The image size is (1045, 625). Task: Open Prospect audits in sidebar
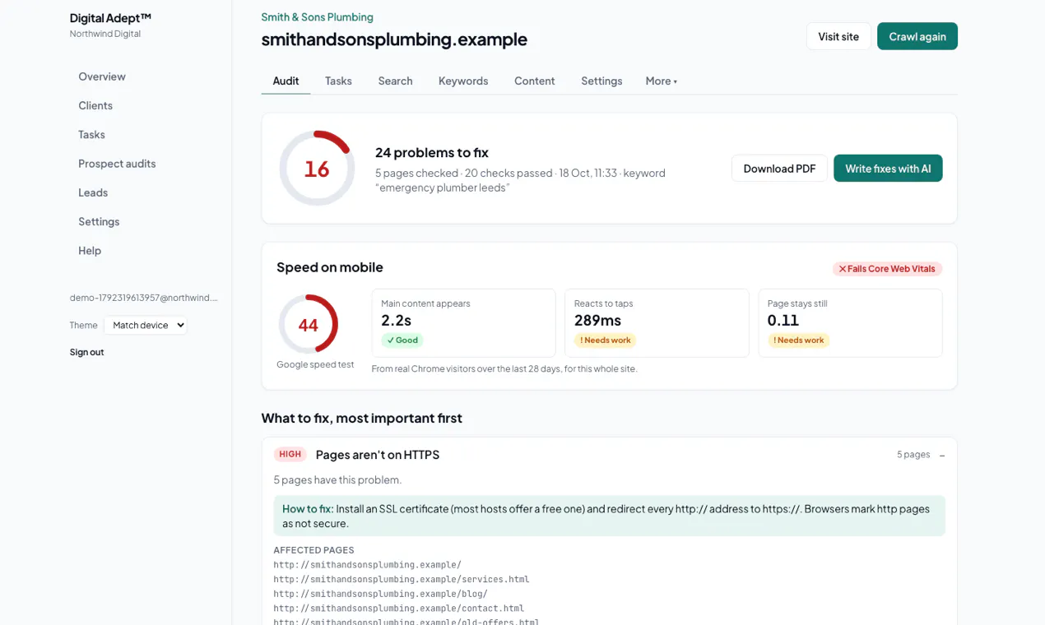(117, 164)
